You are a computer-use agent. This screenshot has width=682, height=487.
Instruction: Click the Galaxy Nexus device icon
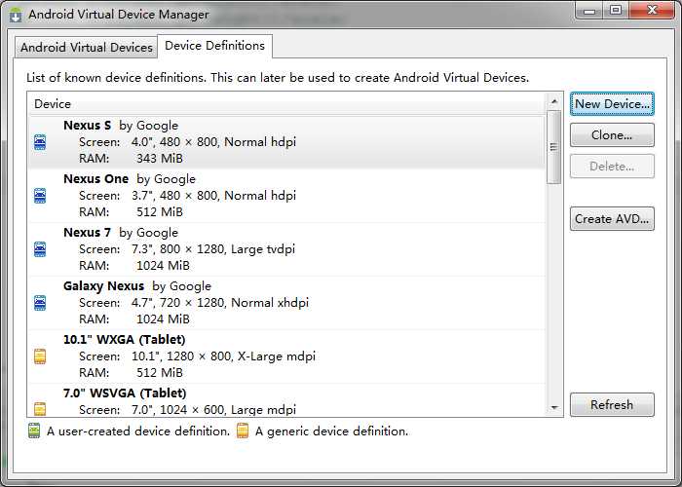[x=40, y=303]
